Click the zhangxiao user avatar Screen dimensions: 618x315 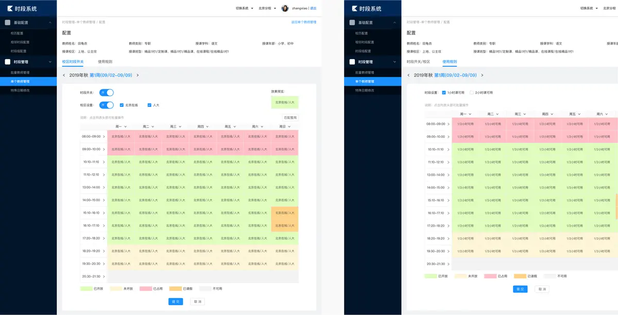click(285, 8)
